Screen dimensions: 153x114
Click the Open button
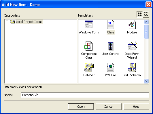tap(81, 107)
